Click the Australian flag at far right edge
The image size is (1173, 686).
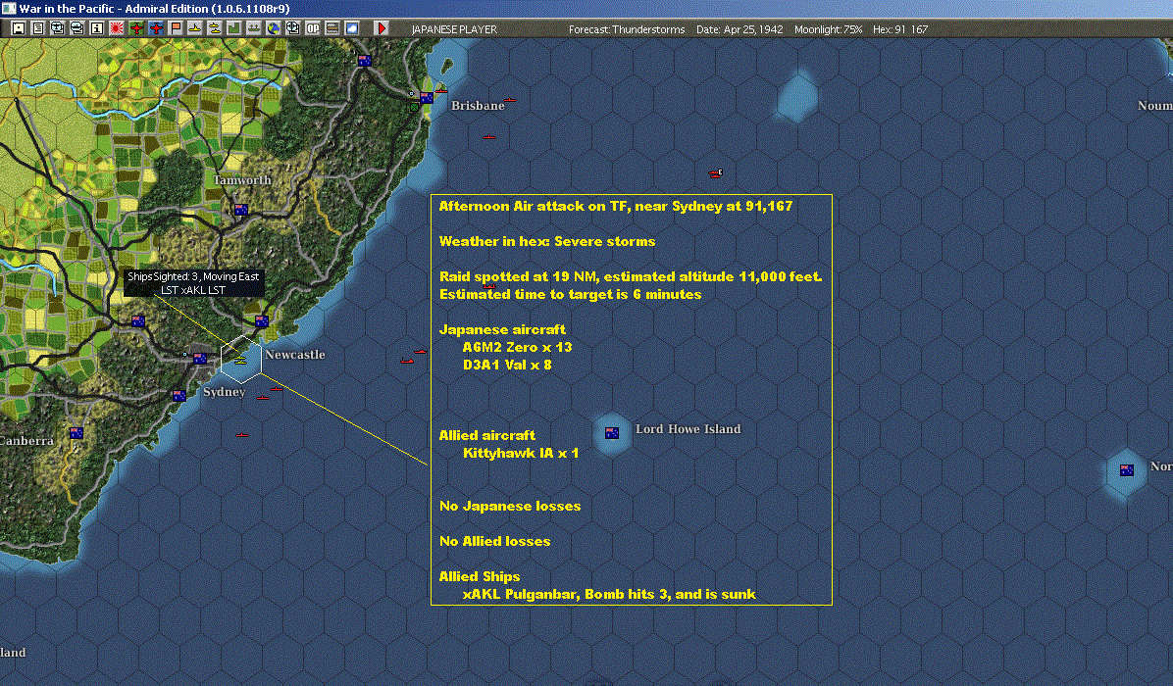[1127, 470]
